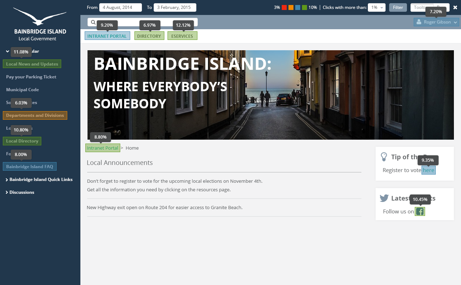Open the Roger Gibson user menu
461x285 pixels.
point(436,22)
